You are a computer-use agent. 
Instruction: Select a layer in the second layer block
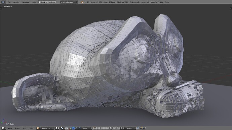(105, 128)
